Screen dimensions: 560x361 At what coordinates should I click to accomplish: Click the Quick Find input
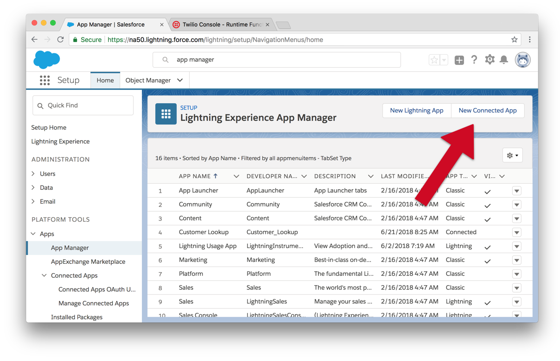[x=83, y=106]
